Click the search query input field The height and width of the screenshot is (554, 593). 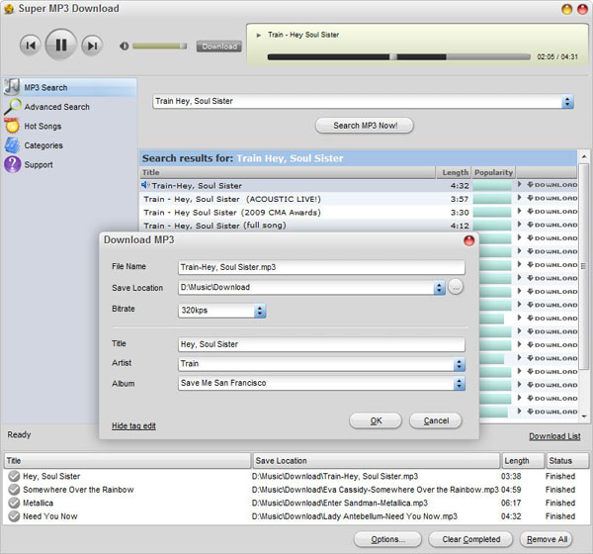(x=358, y=102)
